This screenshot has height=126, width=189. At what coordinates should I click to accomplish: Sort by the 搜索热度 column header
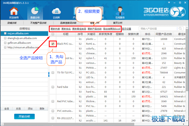(133, 34)
